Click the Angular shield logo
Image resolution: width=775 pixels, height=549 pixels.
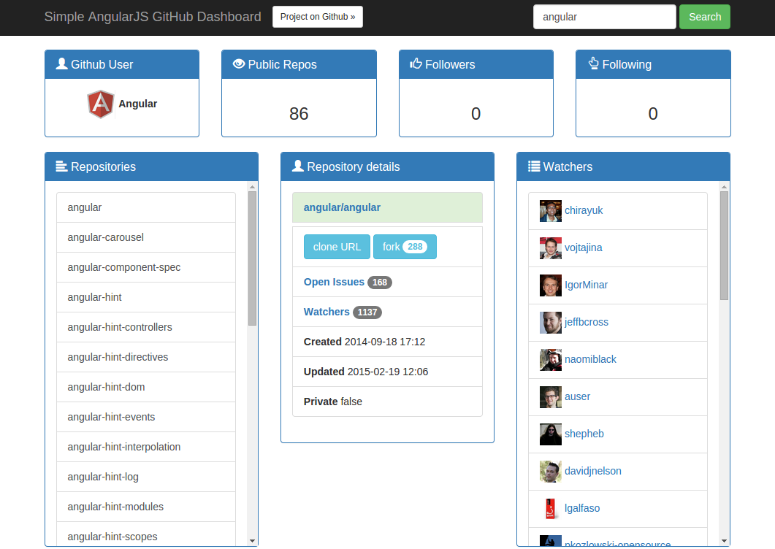click(101, 104)
